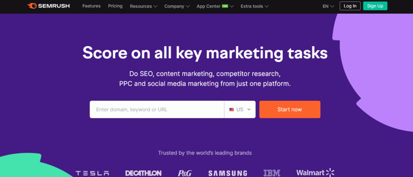Click the Semrush flame logo icon
413x177 pixels.
[x=32, y=6]
